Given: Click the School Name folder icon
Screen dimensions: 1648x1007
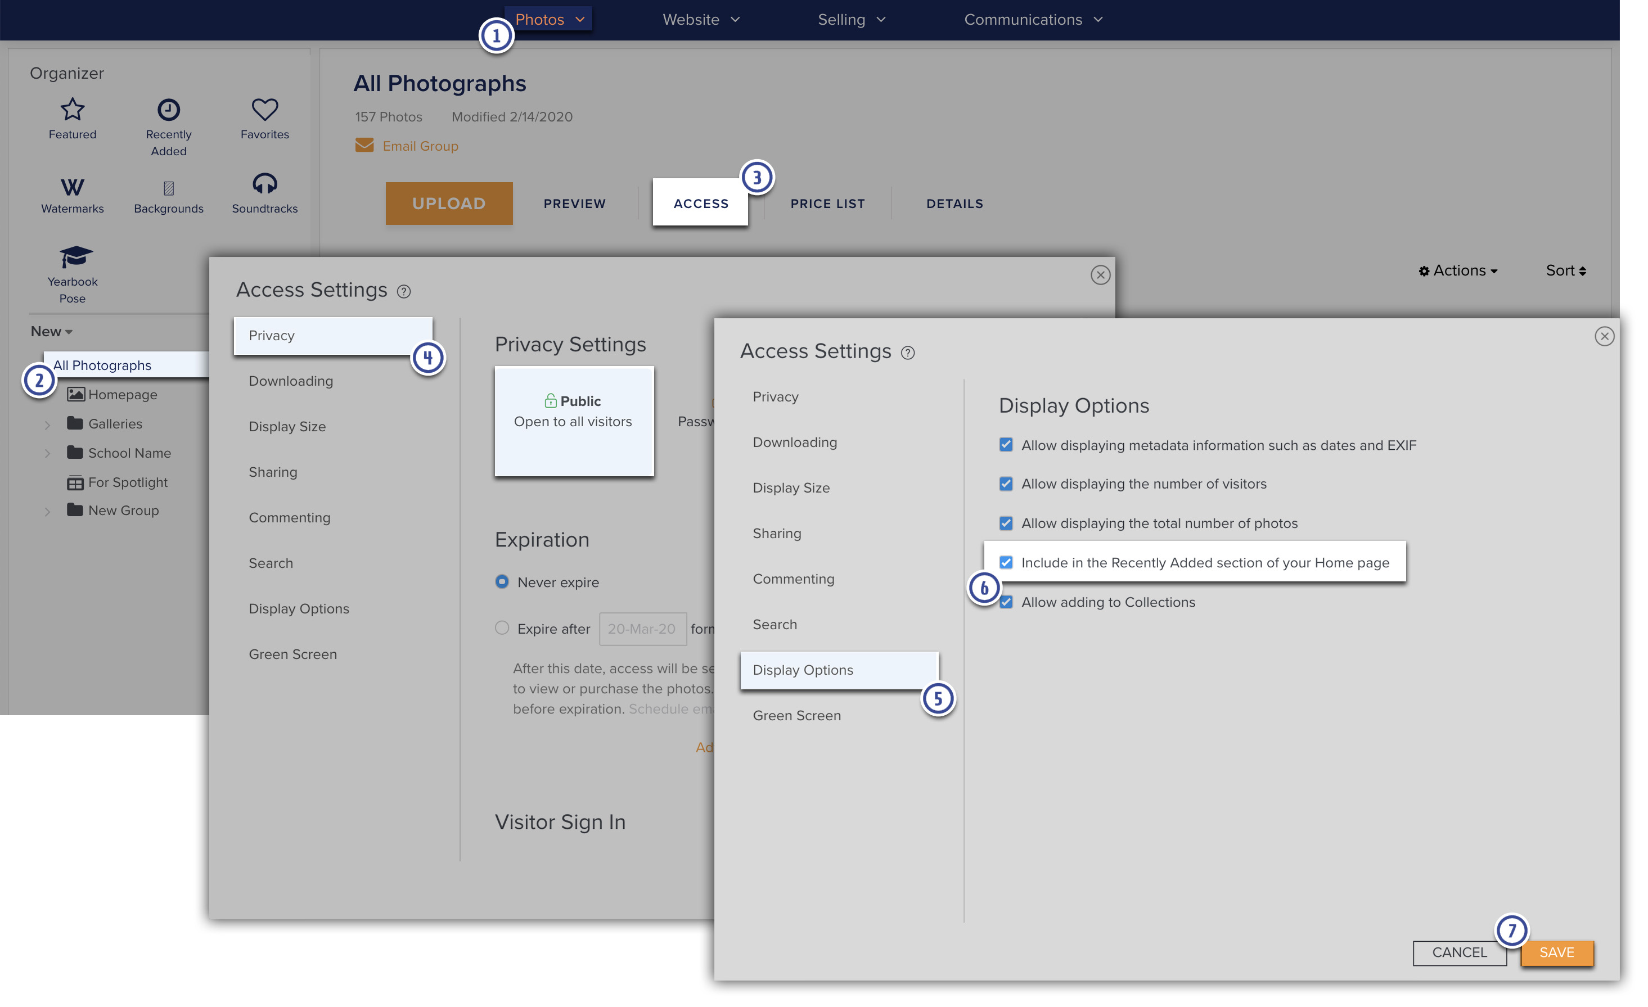Looking at the screenshot, I should (x=75, y=453).
